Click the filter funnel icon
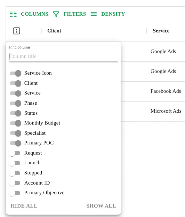185x217 pixels. (x=56, y=14)
